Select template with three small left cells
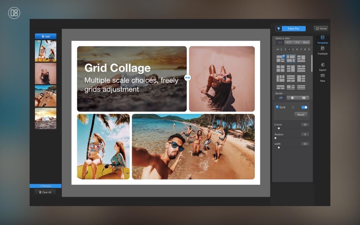Screen dimensions: 360x225 (x=291, y=68)
